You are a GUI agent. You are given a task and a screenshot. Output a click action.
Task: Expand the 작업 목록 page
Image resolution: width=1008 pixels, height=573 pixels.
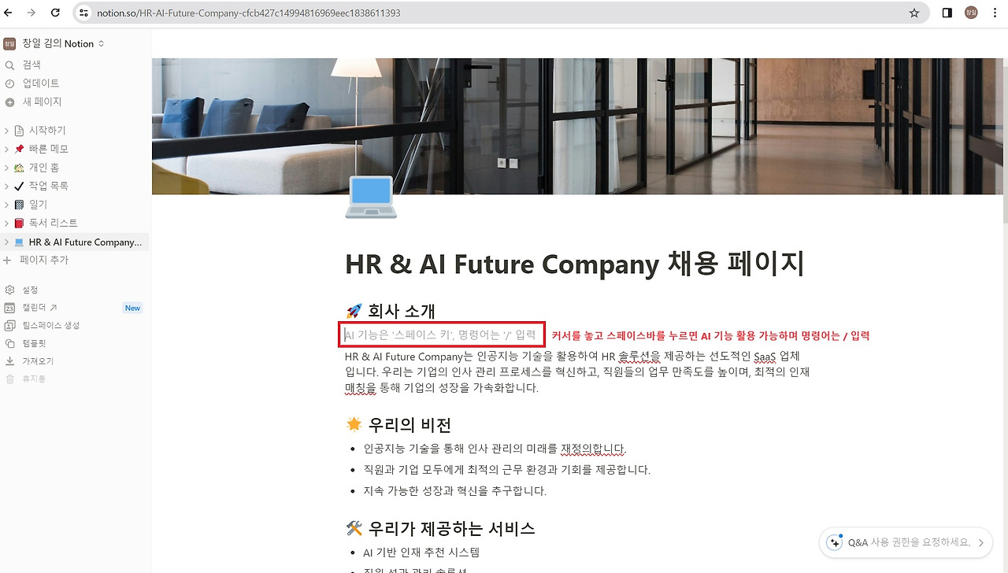tap(7, 187)
